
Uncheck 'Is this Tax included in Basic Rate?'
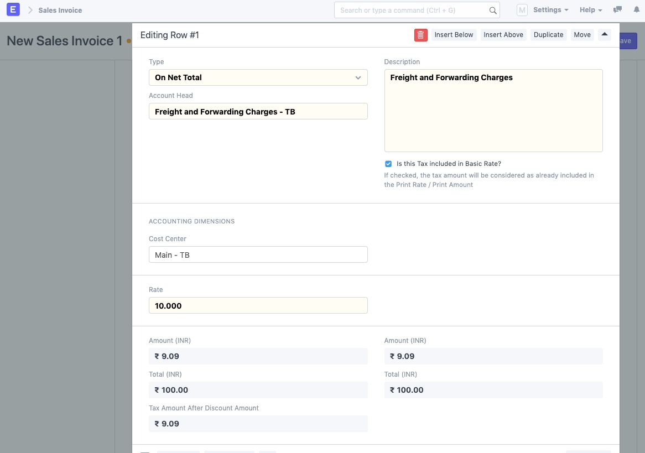pyautogui.click(x=388, y=164)
